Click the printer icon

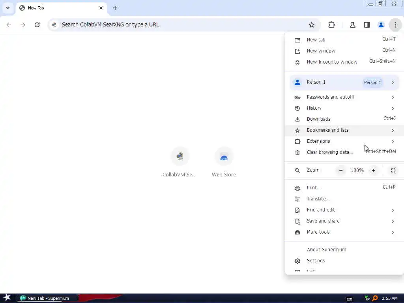pos(297,188)
